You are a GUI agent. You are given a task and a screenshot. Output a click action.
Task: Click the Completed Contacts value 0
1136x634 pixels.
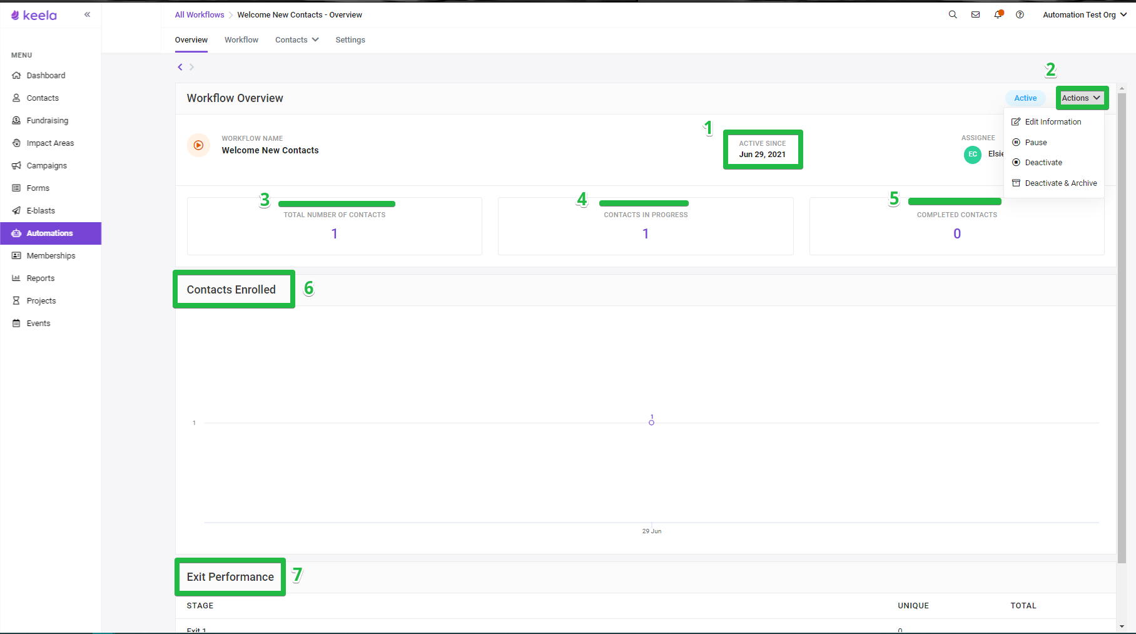[x=957, y=233]
